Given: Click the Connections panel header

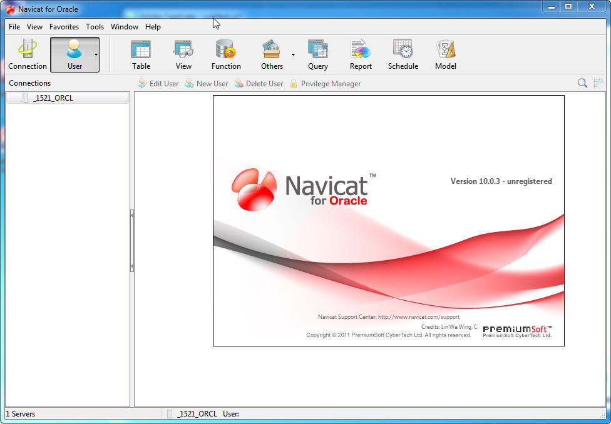Looking at the screenshot, I should click(x=29, y=83).
